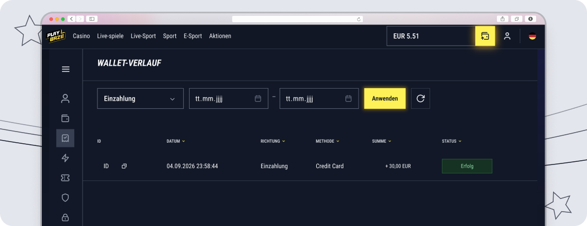Open the Live-spiele menu item

coord(110,36)
